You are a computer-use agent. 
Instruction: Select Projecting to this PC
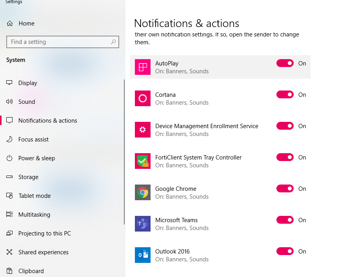(x=62, y=233)
